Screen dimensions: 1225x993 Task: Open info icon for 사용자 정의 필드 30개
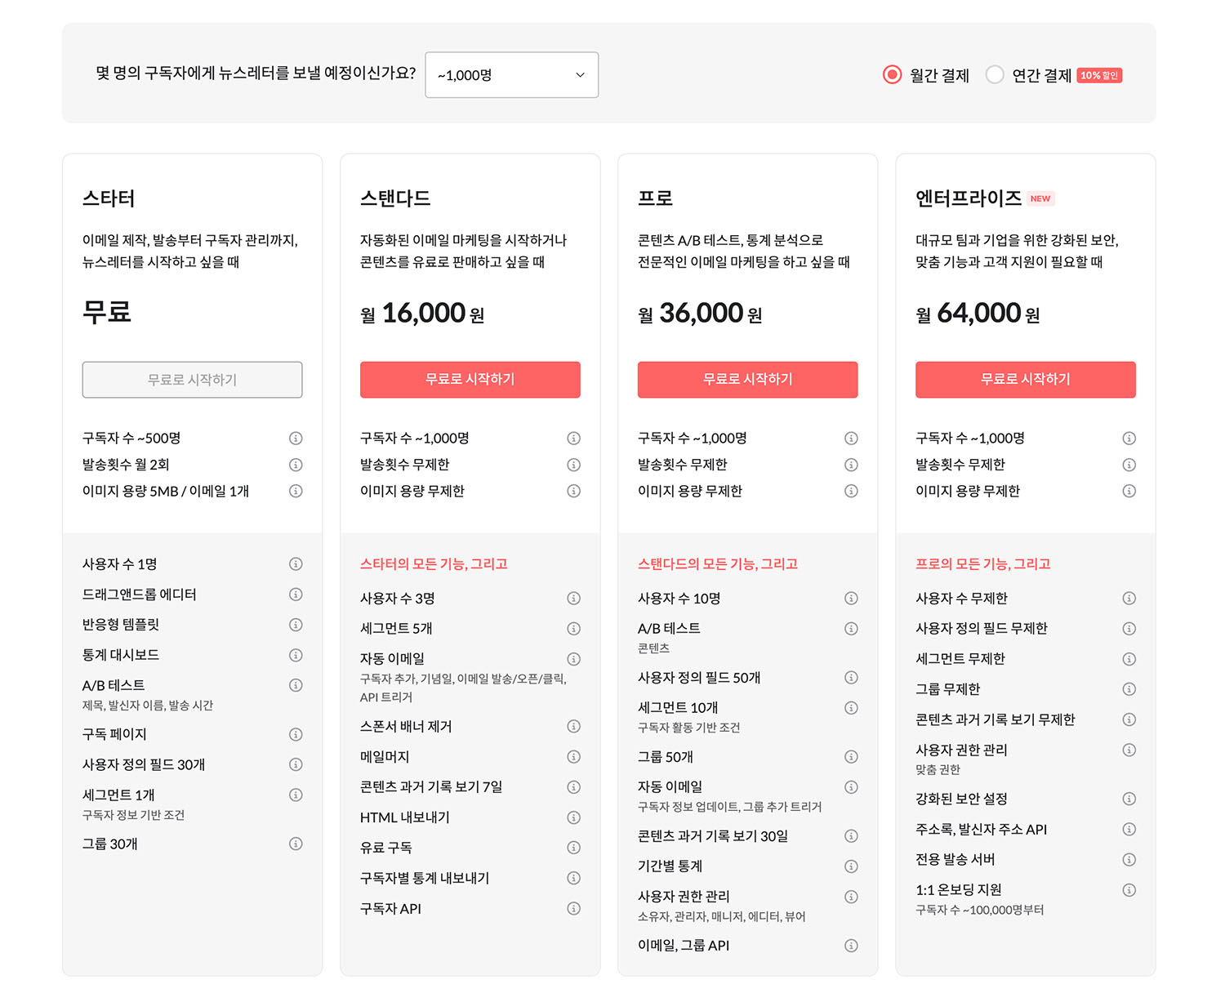[x=296, y=764]
